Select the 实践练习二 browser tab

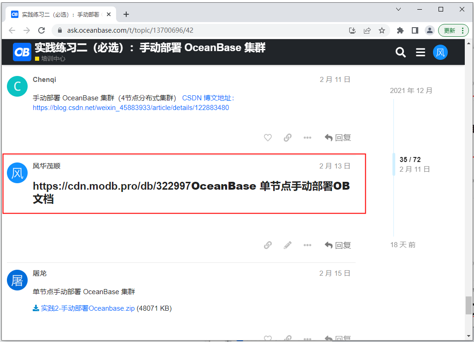point(60,14)
